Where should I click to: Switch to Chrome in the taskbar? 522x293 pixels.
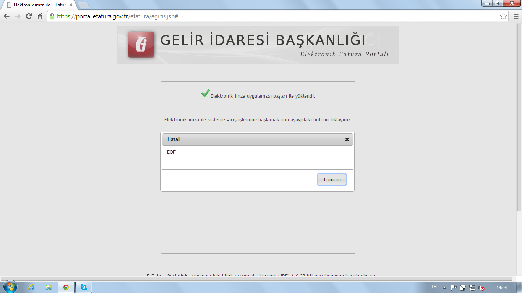pos(66,287)
